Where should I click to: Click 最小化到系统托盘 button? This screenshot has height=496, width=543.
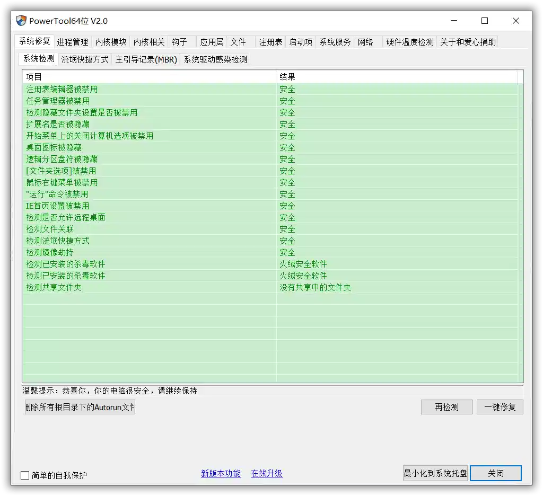click(x=435, y=473)
